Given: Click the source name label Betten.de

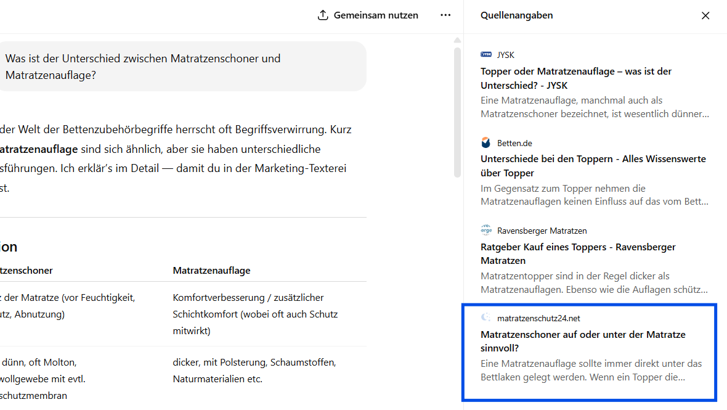Looking at the screenshot, I should pyautogui.click(x=513, y=142).
